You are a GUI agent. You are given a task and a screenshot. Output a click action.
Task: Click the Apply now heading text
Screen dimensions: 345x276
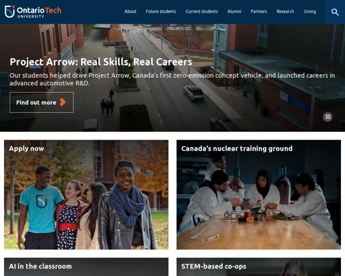pyautogui.click(x=26, y=149)
